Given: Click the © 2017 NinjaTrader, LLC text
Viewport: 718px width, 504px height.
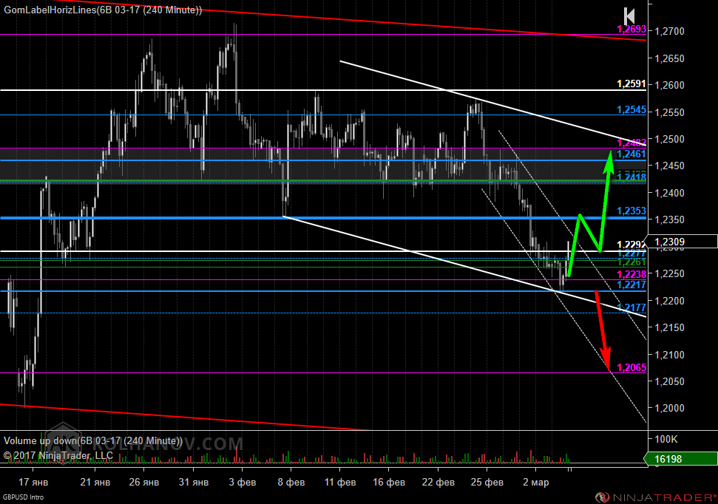Looking at the screenshot, I should (x=58, y=455).
